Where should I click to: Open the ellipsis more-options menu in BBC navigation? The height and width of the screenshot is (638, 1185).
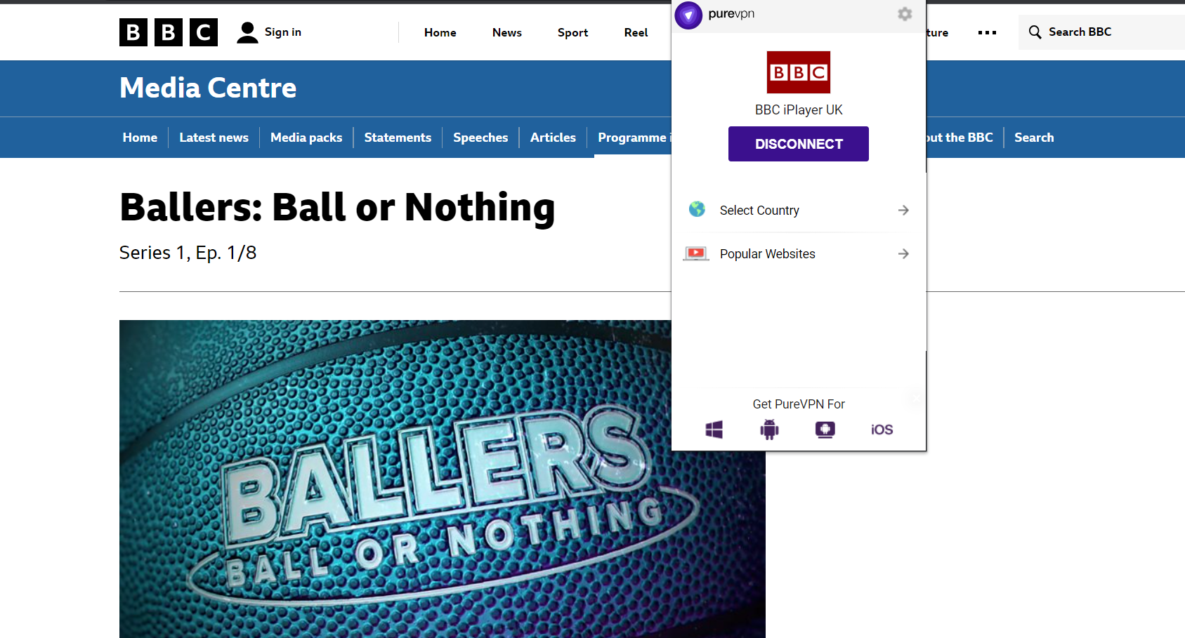coord(987,32)
